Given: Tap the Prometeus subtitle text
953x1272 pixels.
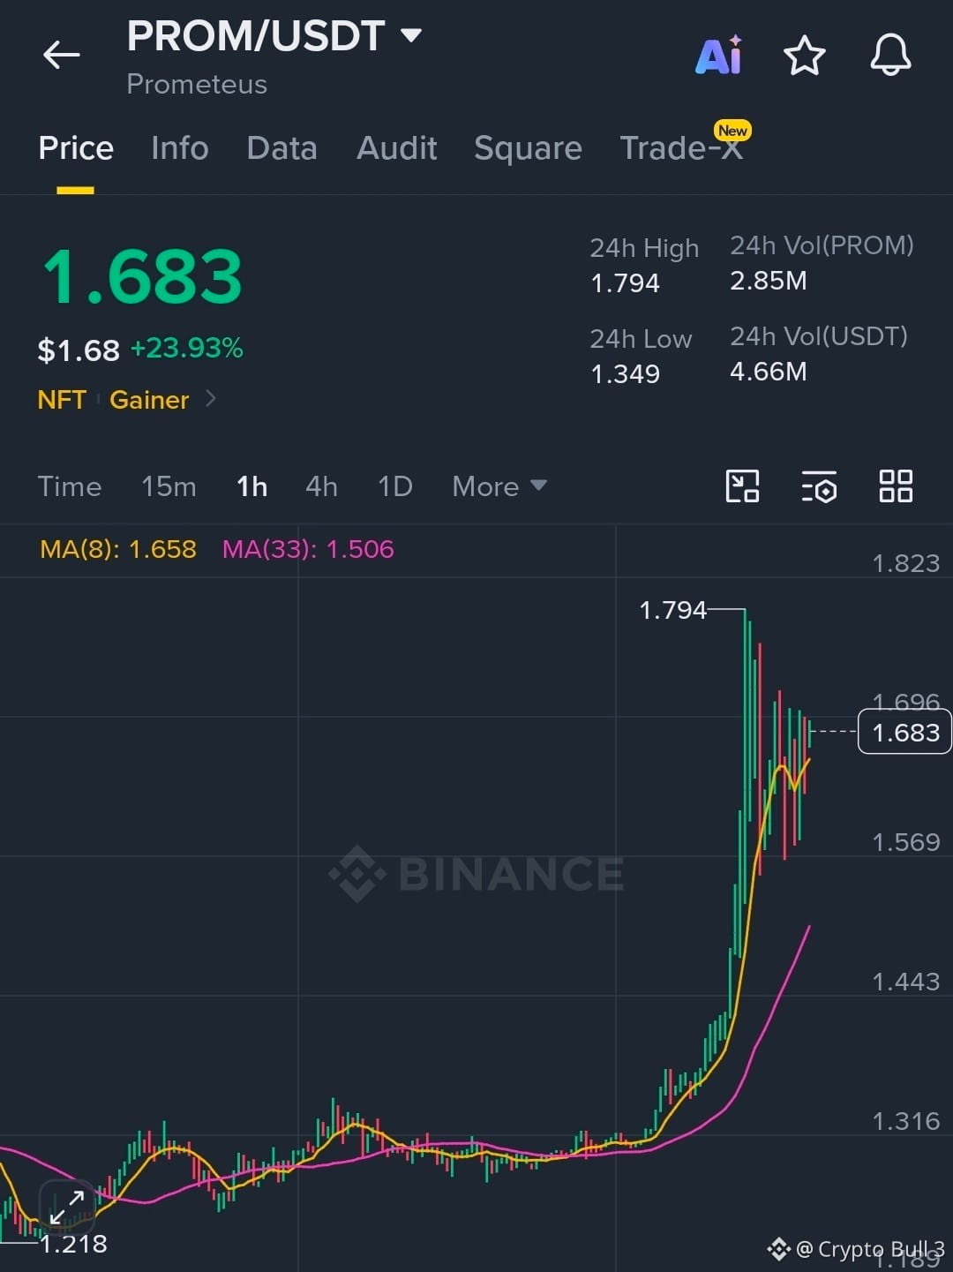Looking at the screenshot, I should tap(197, 84).
